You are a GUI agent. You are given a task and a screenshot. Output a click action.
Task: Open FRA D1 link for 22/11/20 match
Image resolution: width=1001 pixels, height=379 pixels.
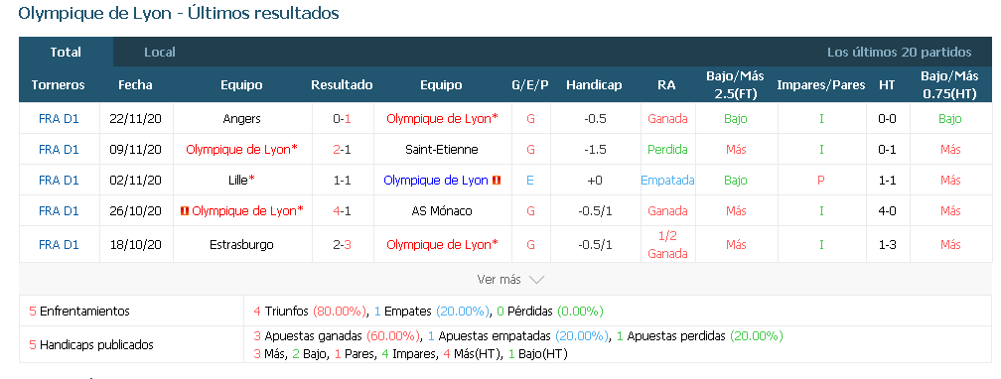point(59,119)
